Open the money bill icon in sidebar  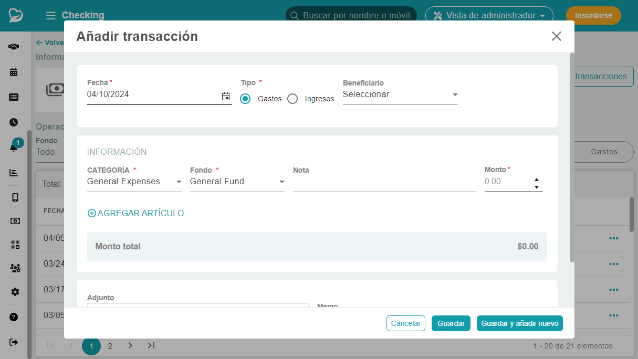coord(15,221)
